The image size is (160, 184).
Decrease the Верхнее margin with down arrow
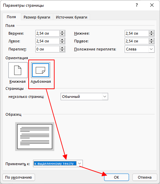coord(62,35)
